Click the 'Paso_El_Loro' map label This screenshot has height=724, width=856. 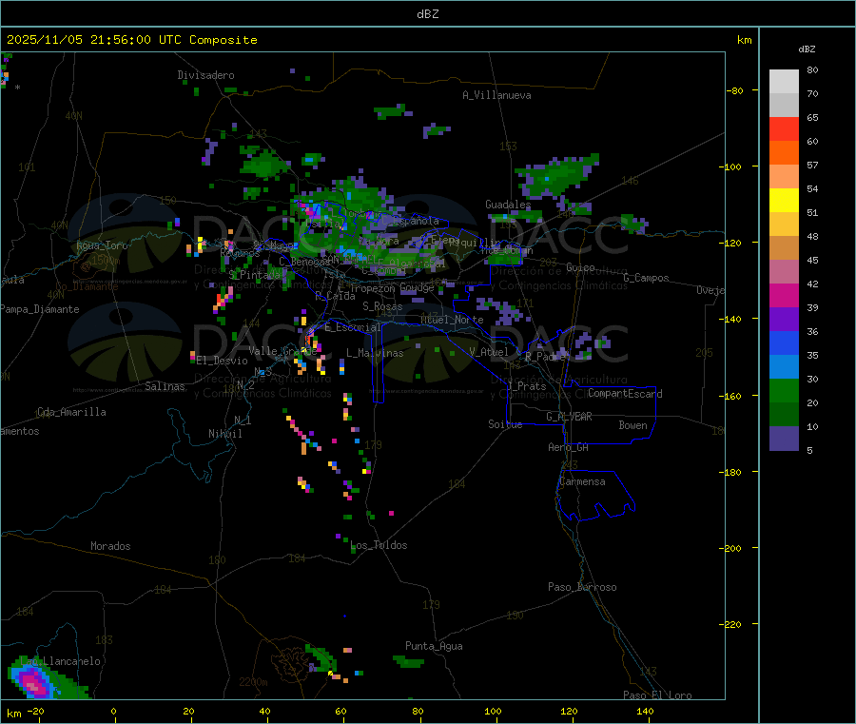coord(658,695)
